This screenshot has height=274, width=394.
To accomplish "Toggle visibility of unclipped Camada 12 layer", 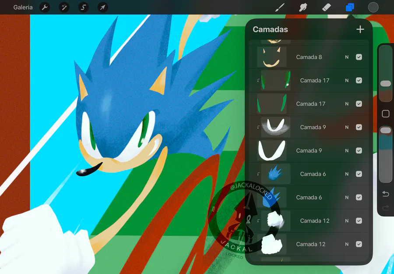I will pyautogui.click(x=359, y=244).
